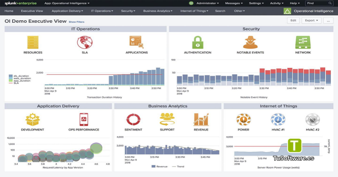Screen dimensions: 338x177
Task: Click the Show Filters link
Action: 76,22
